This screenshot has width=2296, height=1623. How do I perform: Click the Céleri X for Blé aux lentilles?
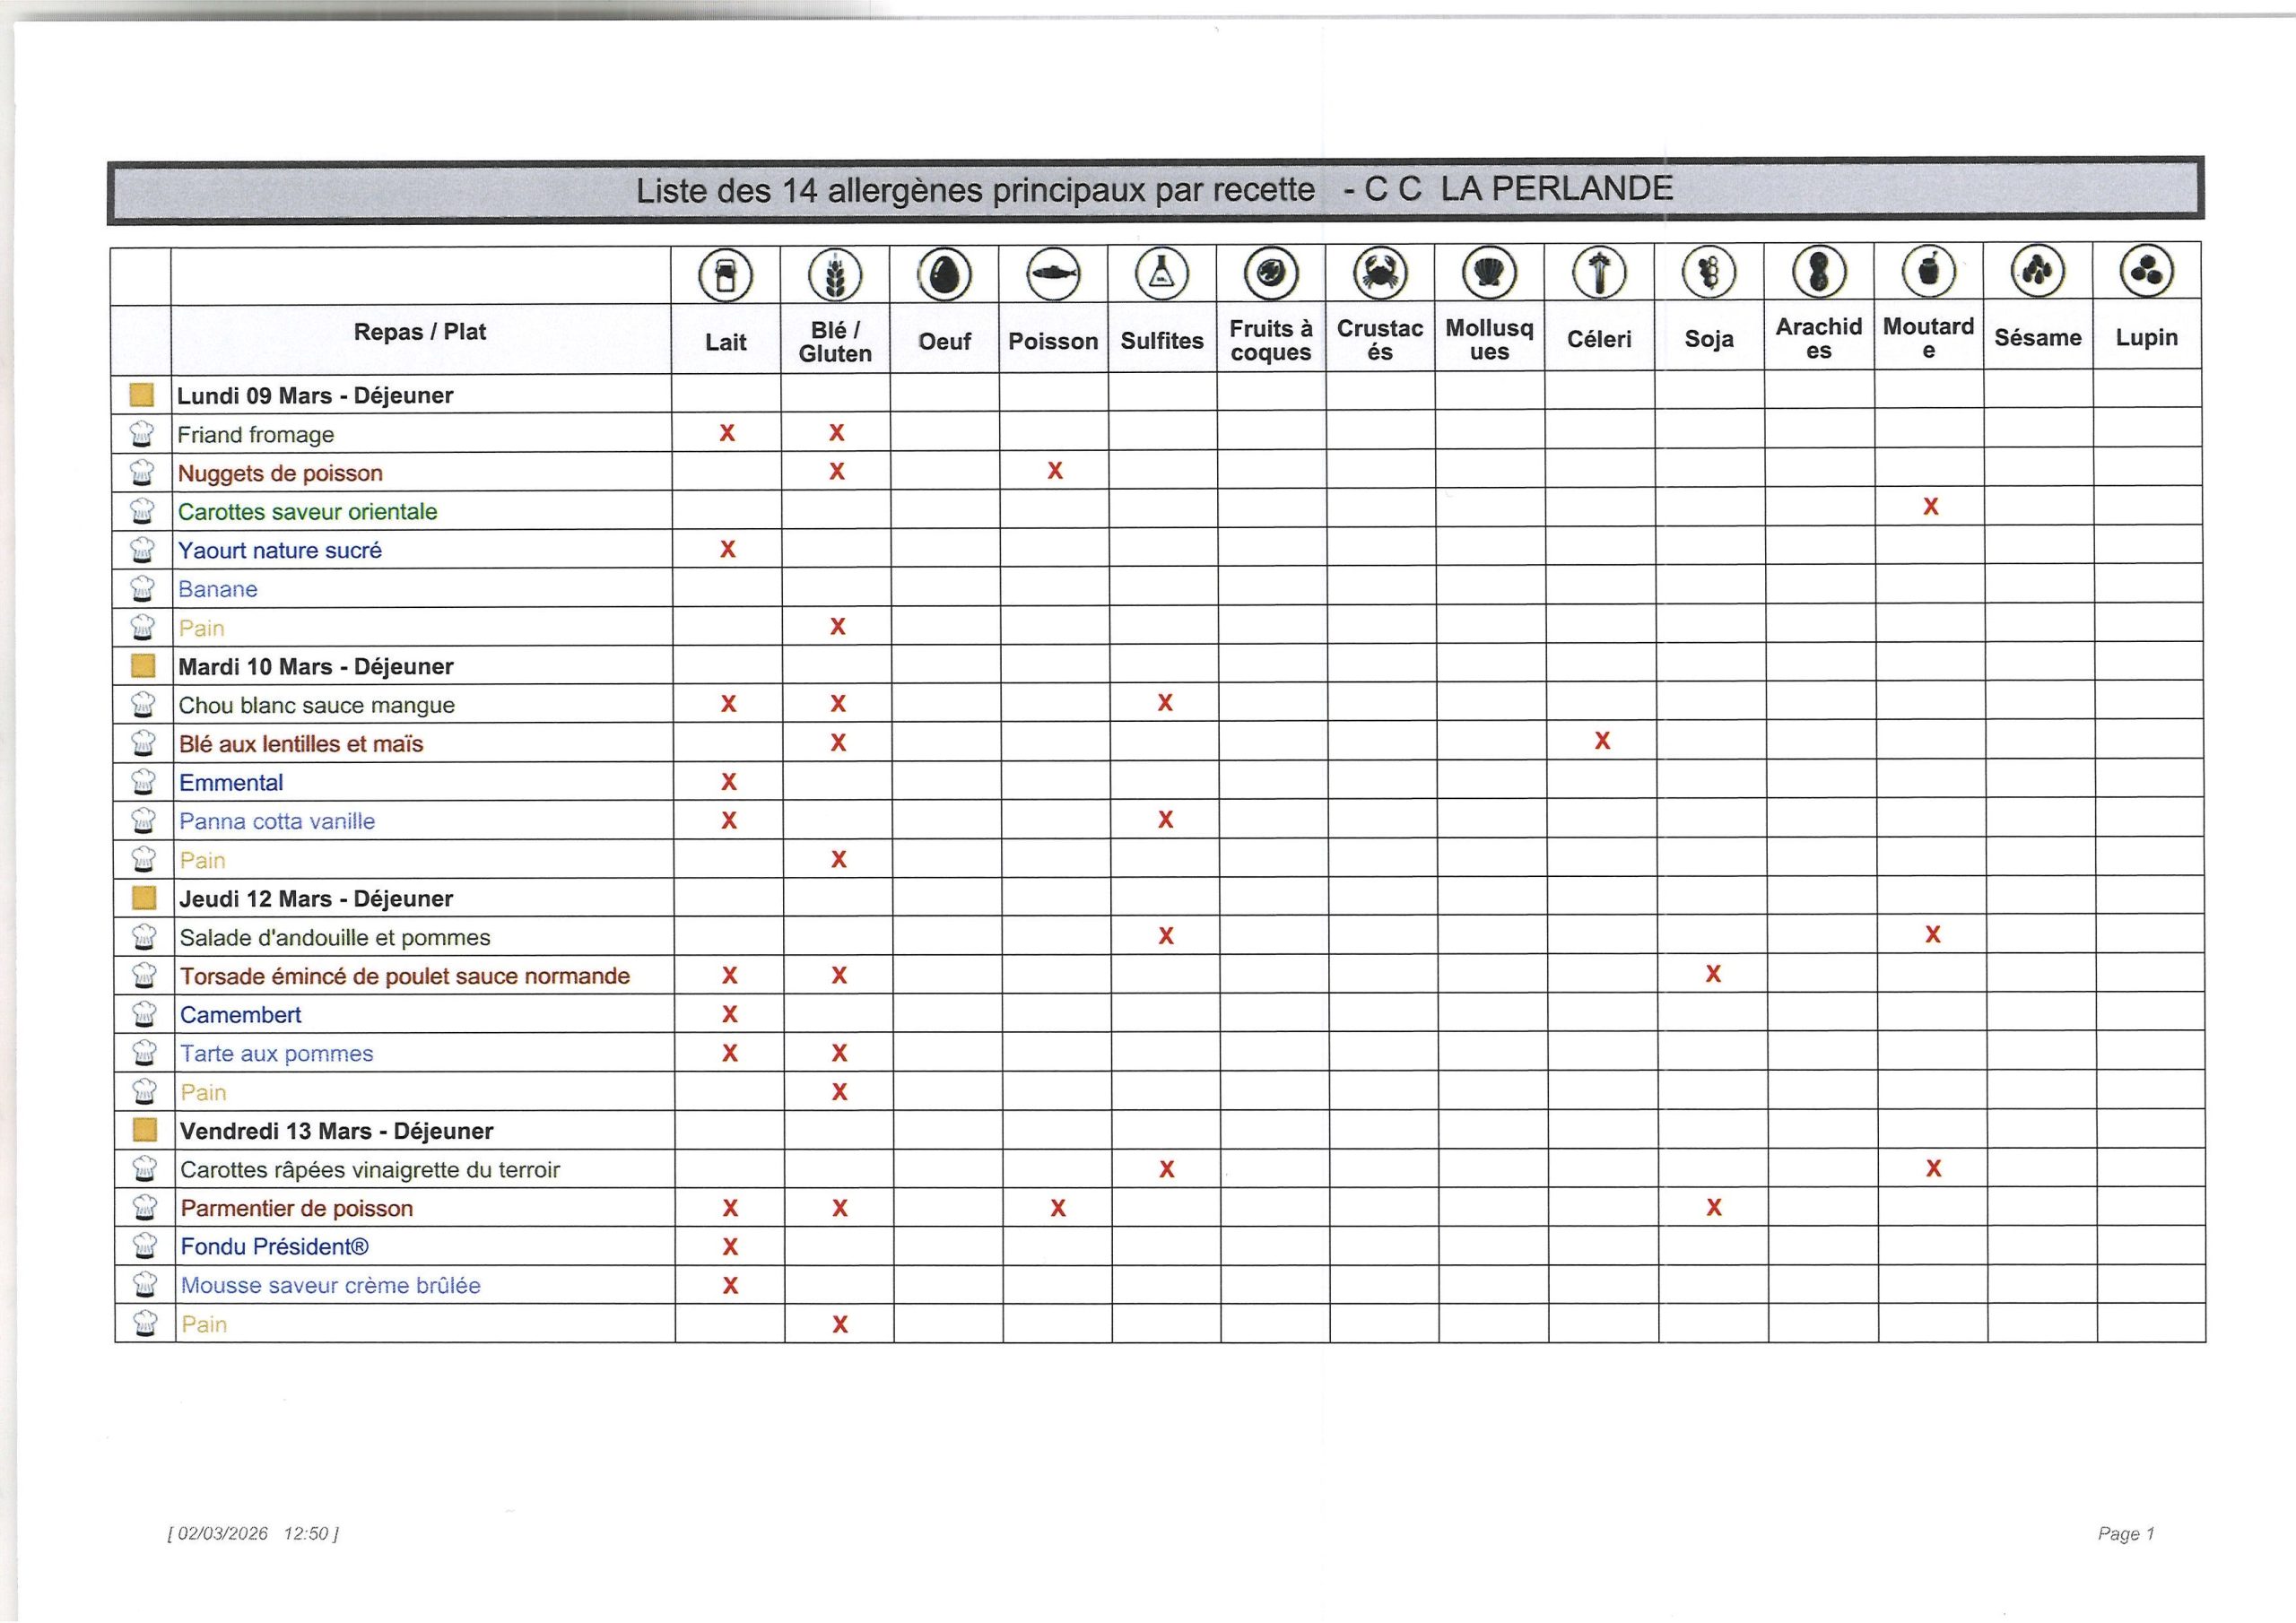coord(1602,741)
